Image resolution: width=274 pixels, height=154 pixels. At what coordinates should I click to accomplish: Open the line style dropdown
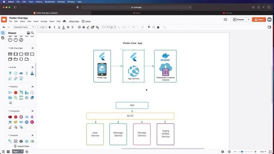point(104,27)
